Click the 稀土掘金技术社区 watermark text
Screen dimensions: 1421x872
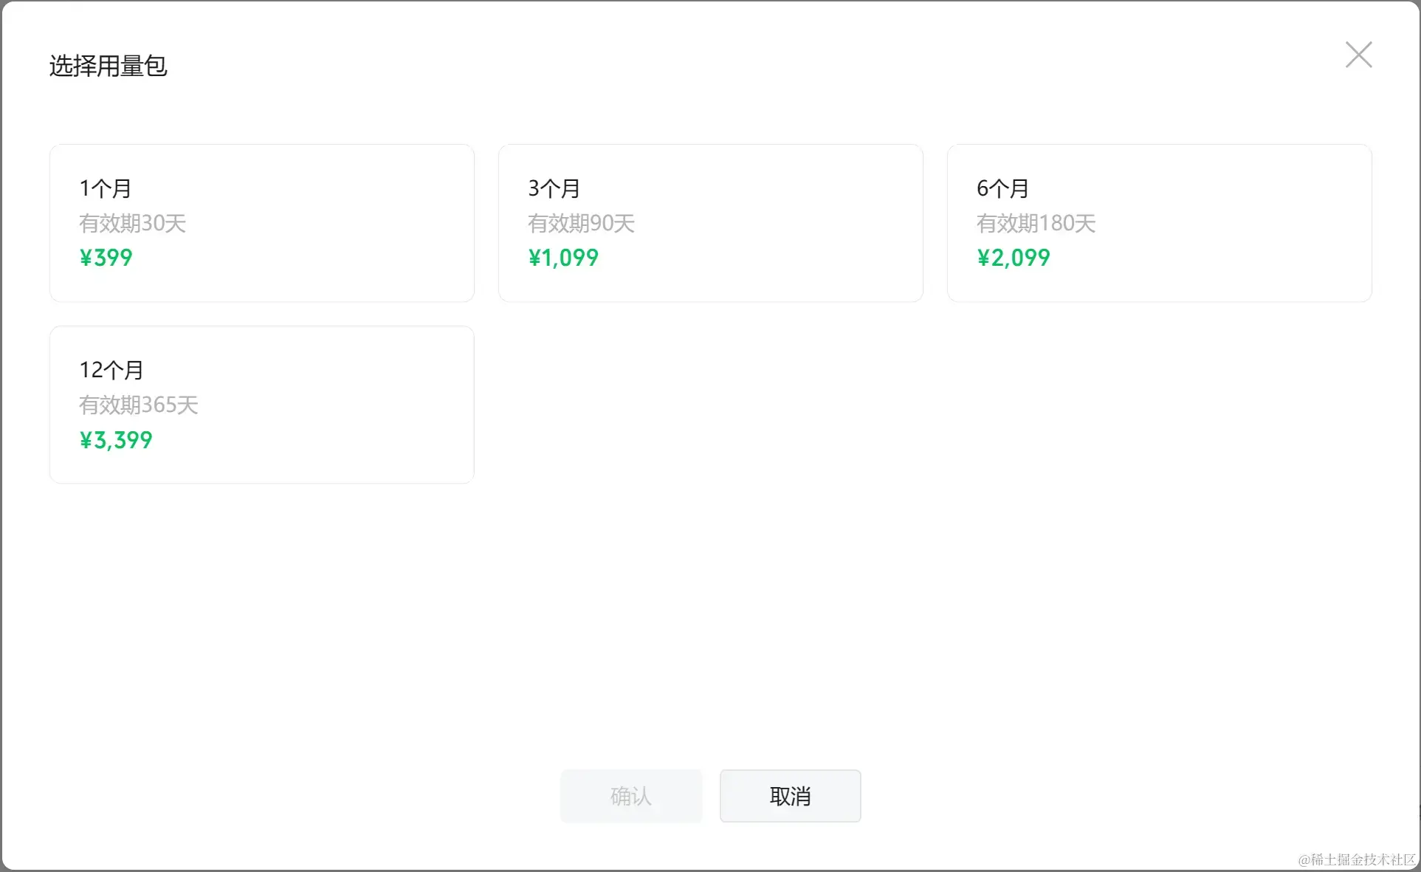(1355, 859)
